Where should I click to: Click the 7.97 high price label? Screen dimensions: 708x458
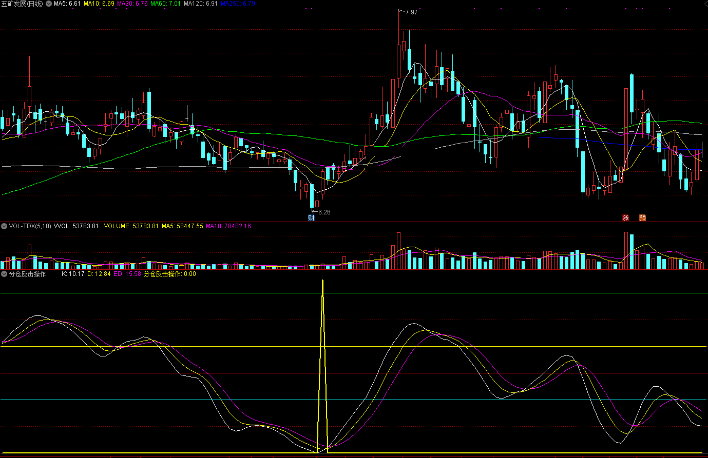pos(411,12)
